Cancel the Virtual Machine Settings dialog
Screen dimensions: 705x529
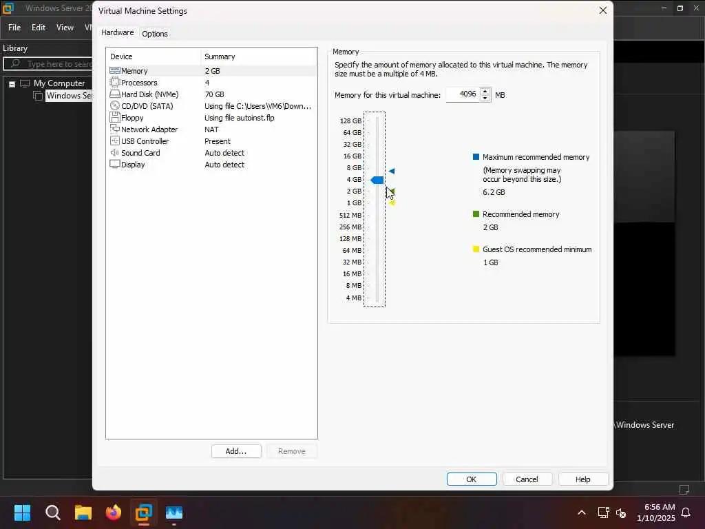coord(527,479)
